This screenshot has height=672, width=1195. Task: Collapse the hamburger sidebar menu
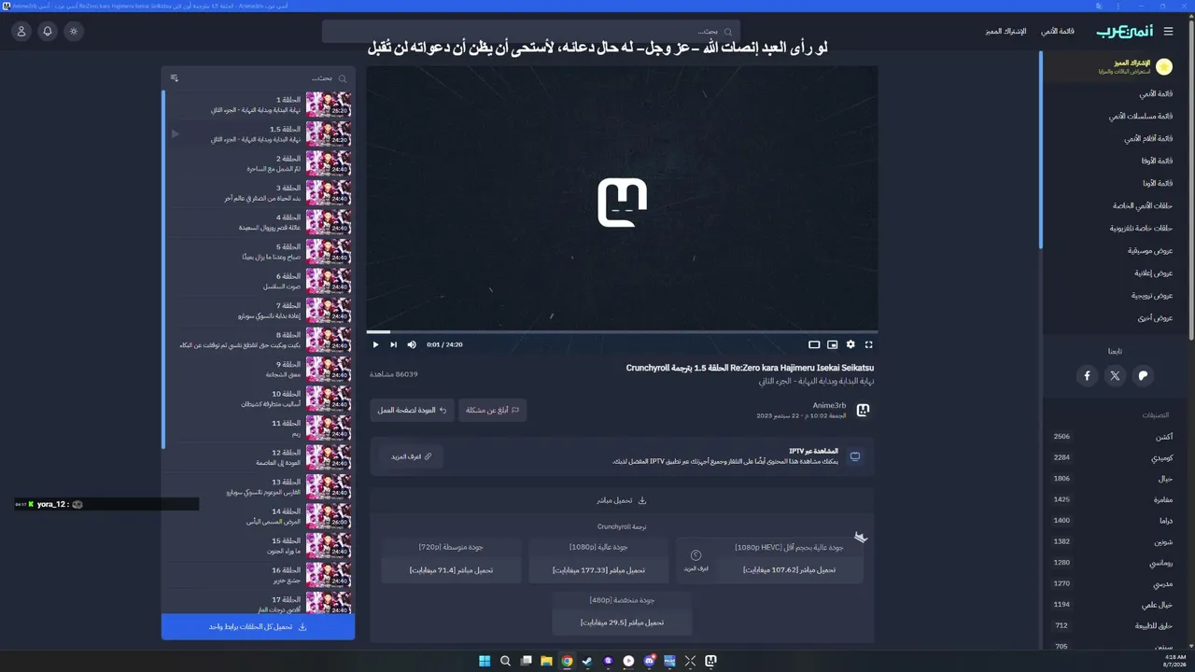point(1168,31)
